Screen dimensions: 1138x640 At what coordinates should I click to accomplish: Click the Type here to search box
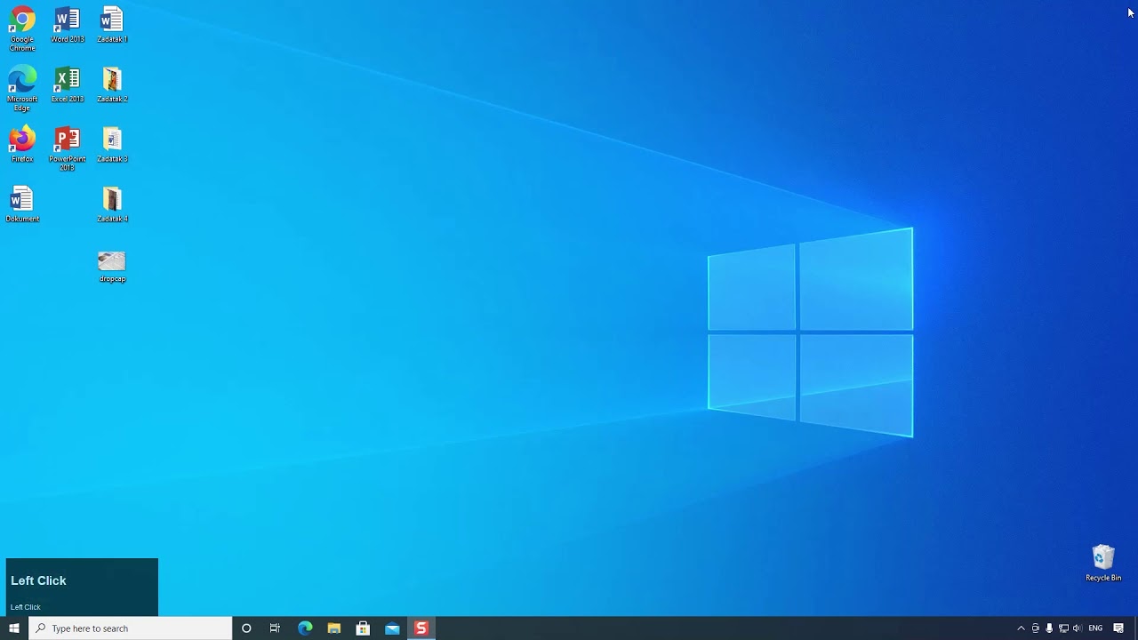click(x=131, y=628)
